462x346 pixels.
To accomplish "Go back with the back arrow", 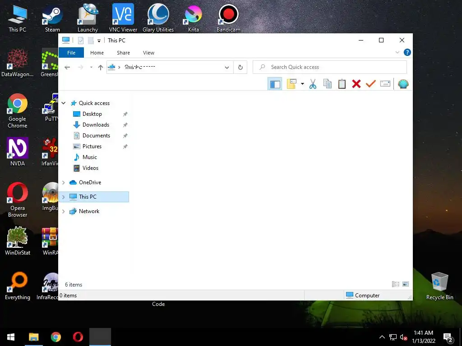I will 67,68.
